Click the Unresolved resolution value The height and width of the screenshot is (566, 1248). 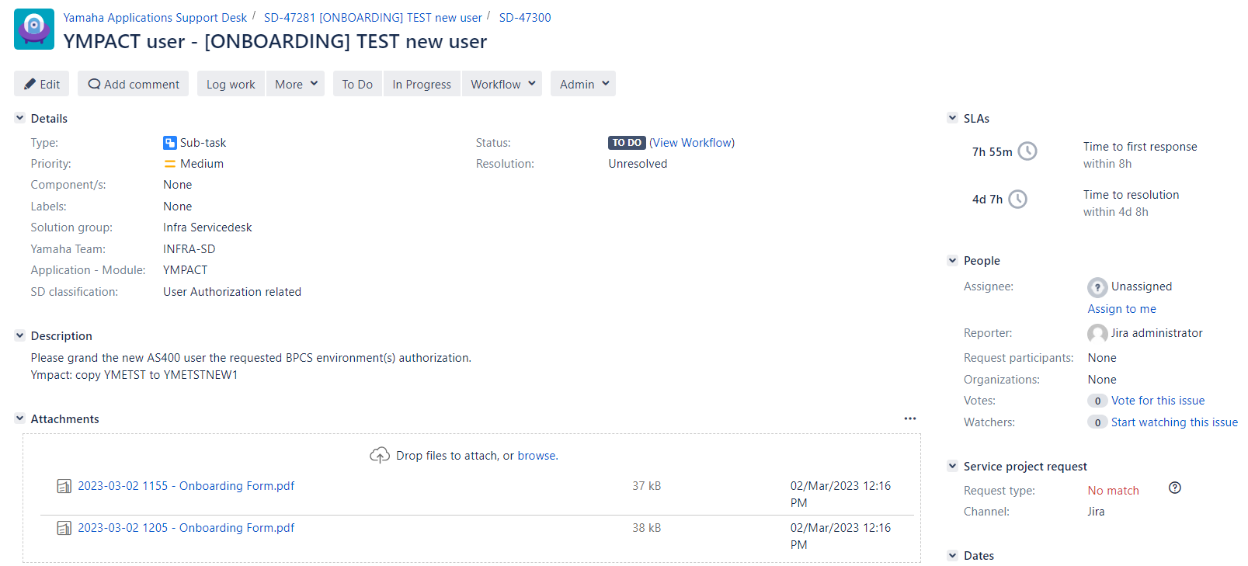pos(638,164)
